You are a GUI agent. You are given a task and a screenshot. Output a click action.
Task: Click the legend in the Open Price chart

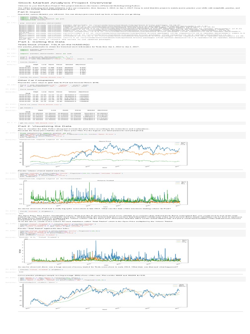(x=180, y=144)
